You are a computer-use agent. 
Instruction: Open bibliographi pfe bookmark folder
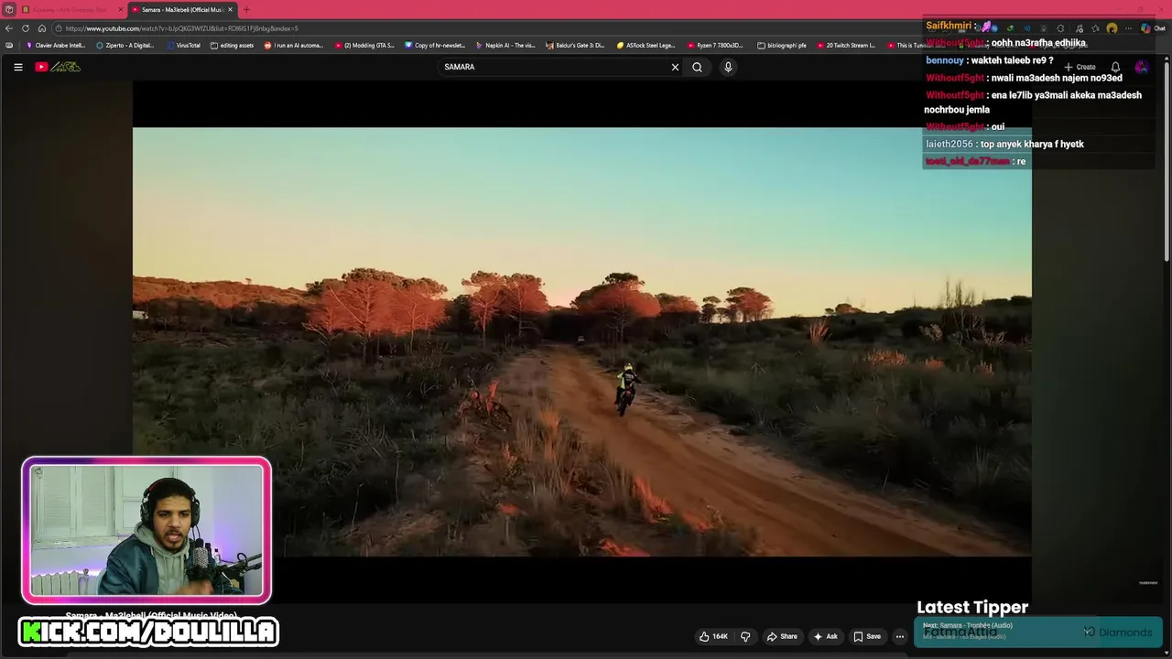coord(782,45)
